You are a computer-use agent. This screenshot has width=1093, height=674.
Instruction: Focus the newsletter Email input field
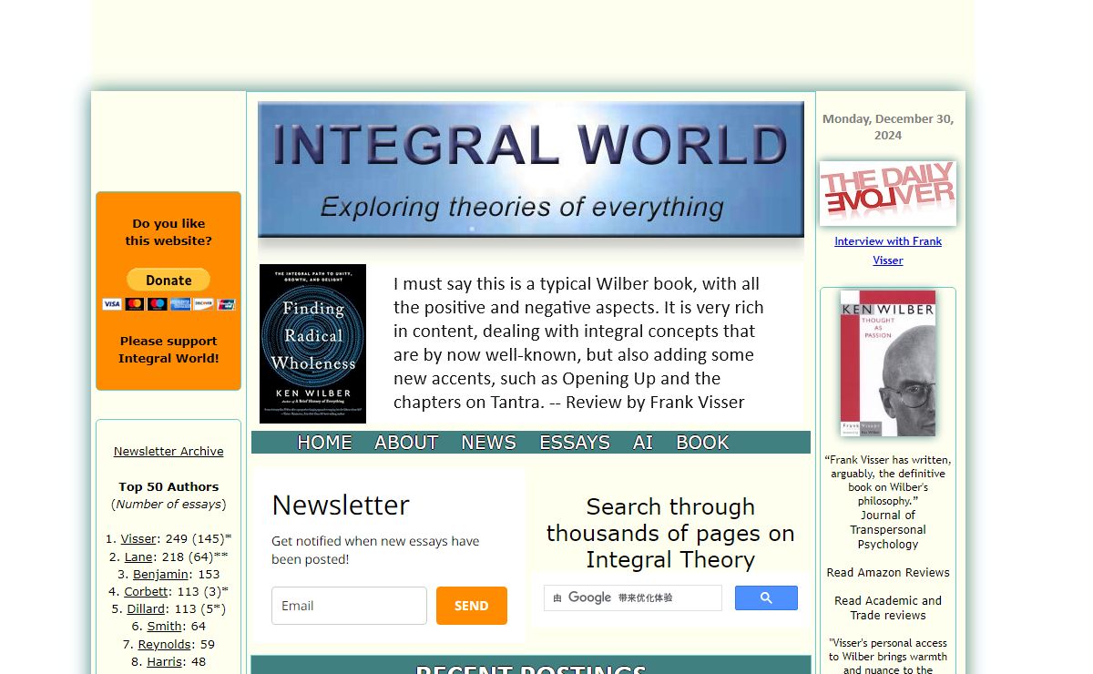click(x=349, y=606)
